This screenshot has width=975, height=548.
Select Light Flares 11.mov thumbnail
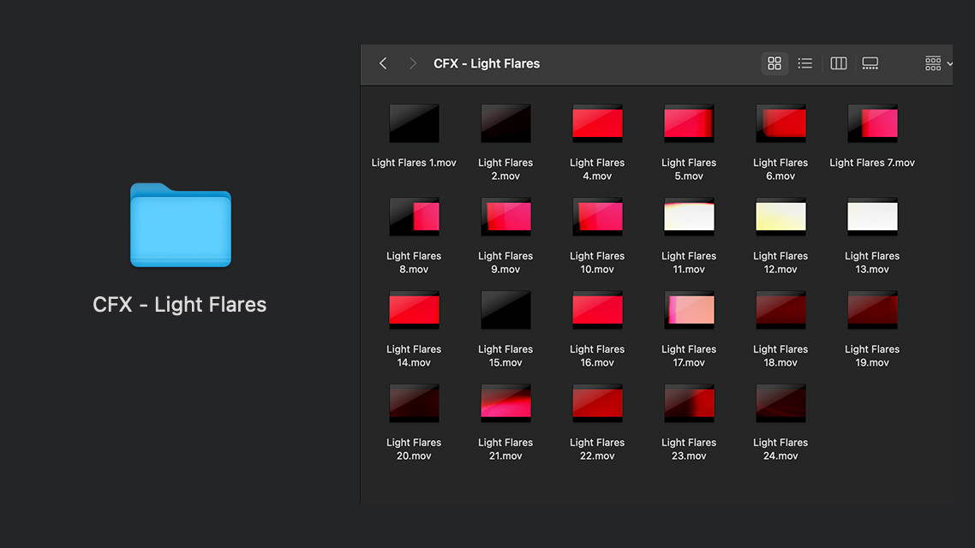click(x=689, y=217)
